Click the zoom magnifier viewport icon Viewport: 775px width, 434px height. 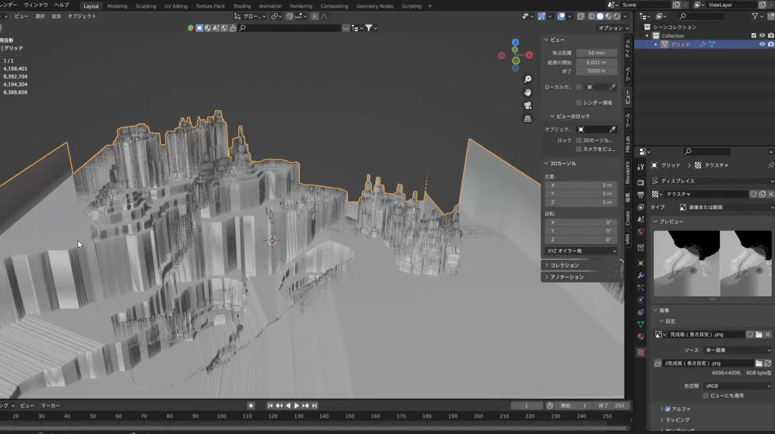click(528, 79)
